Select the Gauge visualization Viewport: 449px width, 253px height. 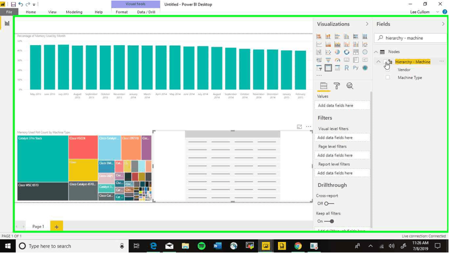tap(338, 60)
